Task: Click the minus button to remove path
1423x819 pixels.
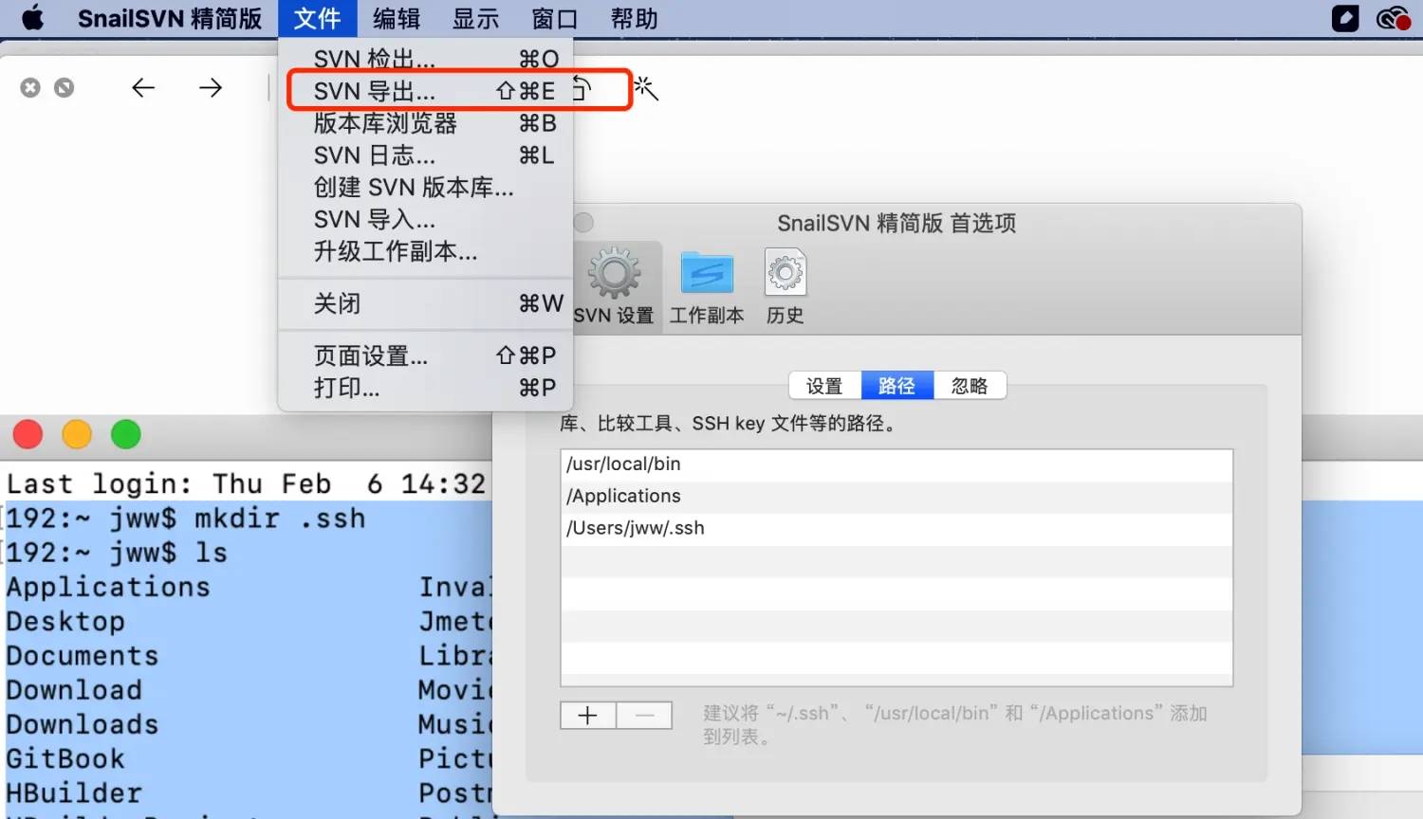Action: tap(644, 716)
